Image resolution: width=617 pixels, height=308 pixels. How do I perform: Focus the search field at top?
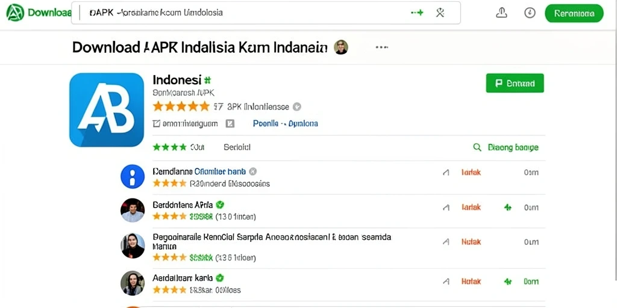[266, 13]
